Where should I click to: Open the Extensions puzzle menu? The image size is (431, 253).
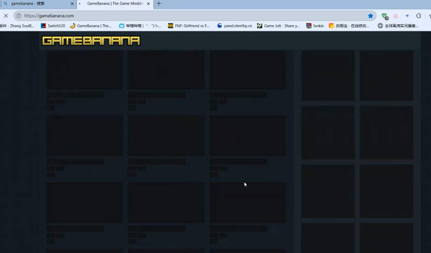tap(418, 16)
